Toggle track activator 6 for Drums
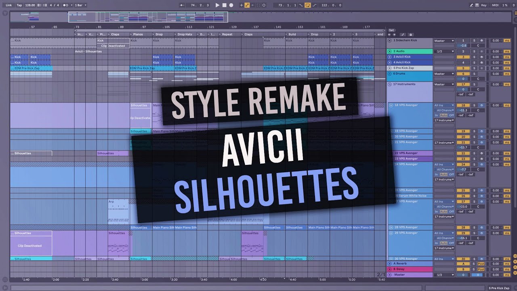 click(x=463, y=74)
